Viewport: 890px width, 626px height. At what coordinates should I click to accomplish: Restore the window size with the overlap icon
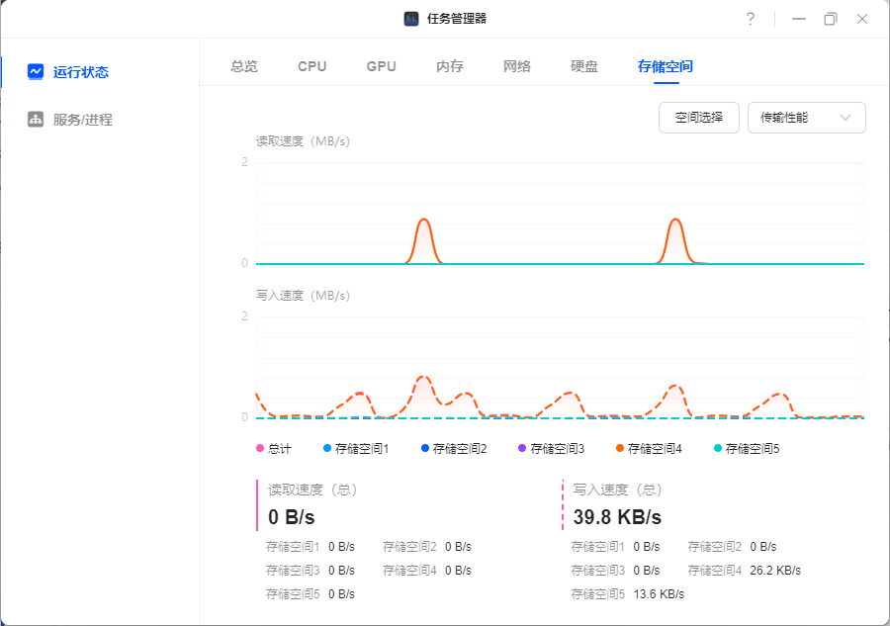[831, 19]
